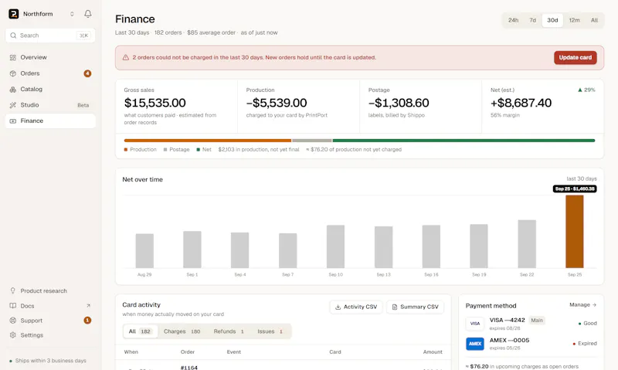Open Studio via its wand icon
Image resolution: width=618 pixels, height=370 pixels.
13,105
